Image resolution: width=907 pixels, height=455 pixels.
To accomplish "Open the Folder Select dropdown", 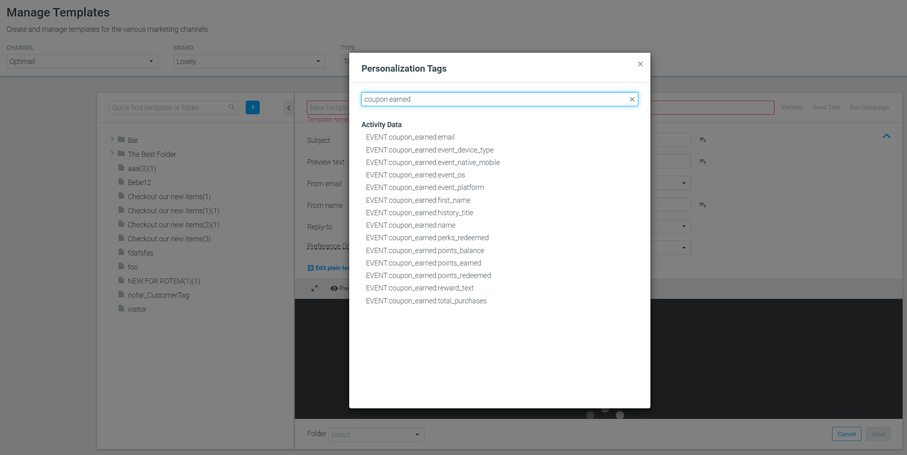I will [376, 434].
